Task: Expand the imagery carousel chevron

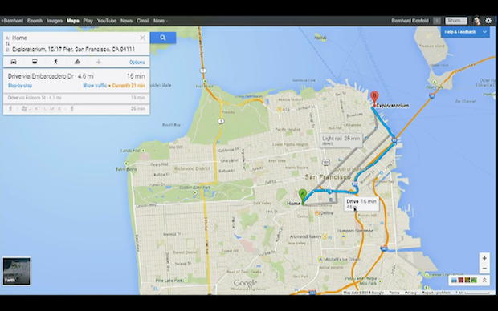Action: 484,281
